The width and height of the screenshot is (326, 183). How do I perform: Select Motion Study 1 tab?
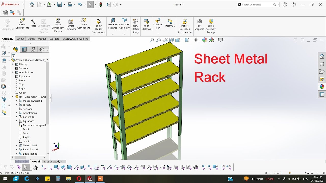(x=53, y=161)
